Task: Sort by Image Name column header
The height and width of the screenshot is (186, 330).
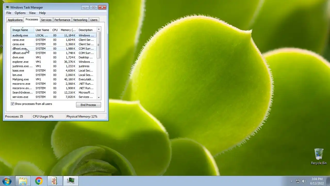Action: point(22,30)
